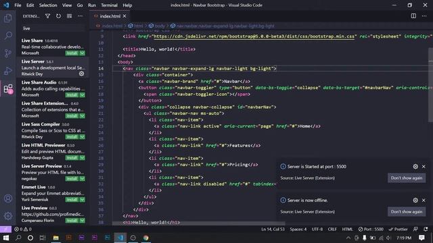This screenshot has height=243, width=433.
Task: Click Port : 5500 Live Server status item
Action: 371,230
